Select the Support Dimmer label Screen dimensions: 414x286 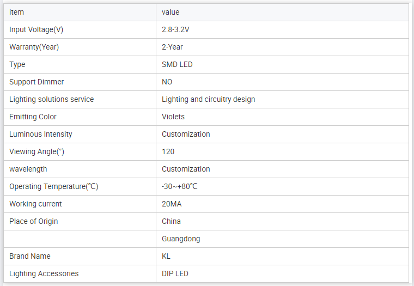coord(36,82)
